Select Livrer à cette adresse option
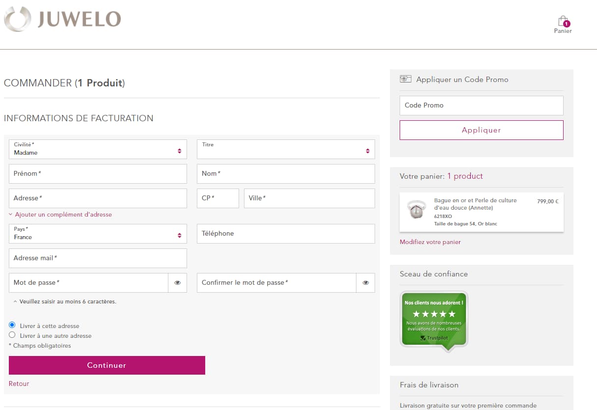This screenshot has height=410, width=597. coord(12,325)
